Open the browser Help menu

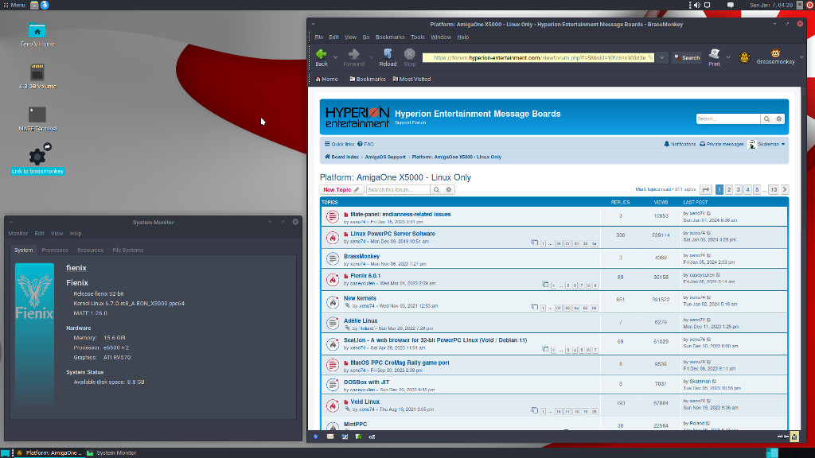[462, 37]
